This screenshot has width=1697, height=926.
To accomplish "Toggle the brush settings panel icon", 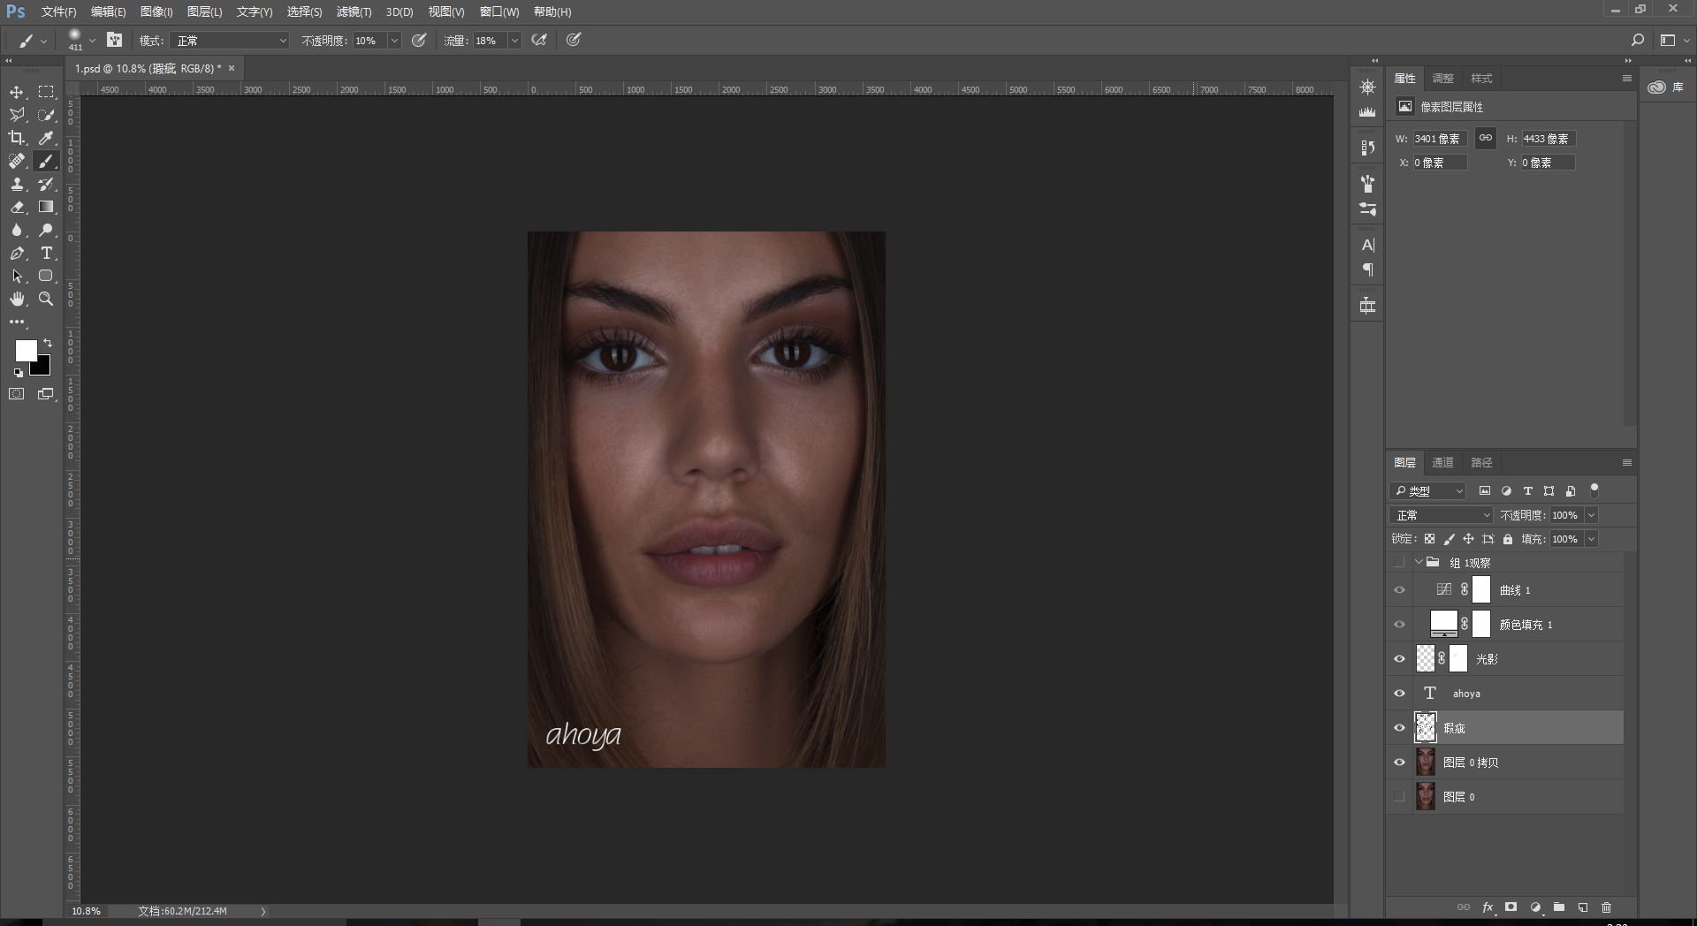I will click(114, 40).
